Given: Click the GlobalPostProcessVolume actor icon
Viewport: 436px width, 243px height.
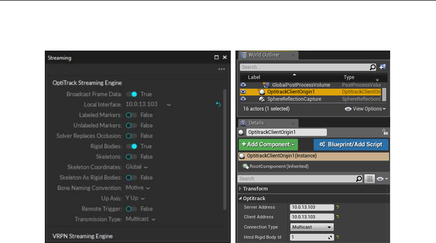Looking at the screenshot, I should coord(266,85).
